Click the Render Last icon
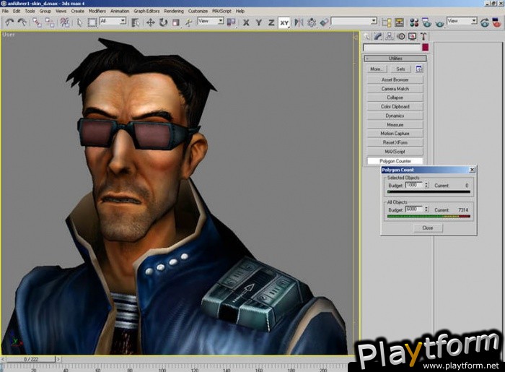 (x=484, y=22)
